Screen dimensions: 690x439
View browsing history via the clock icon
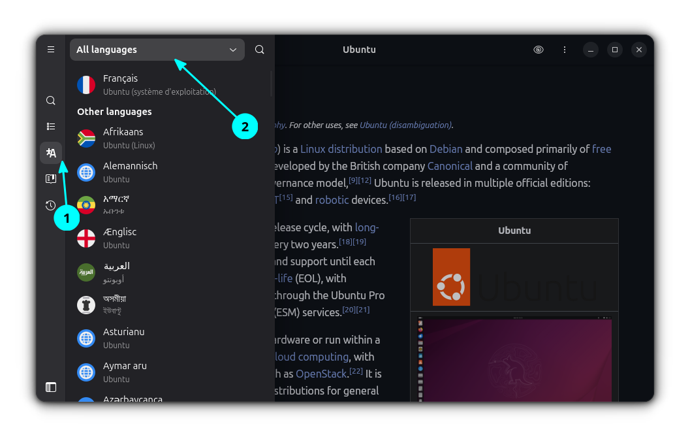[51, 204]
